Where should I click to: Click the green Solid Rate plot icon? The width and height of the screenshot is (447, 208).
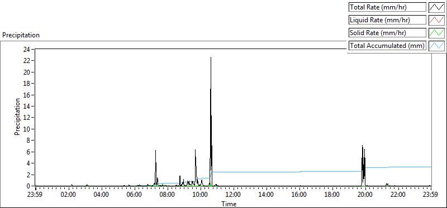[436, 33]
